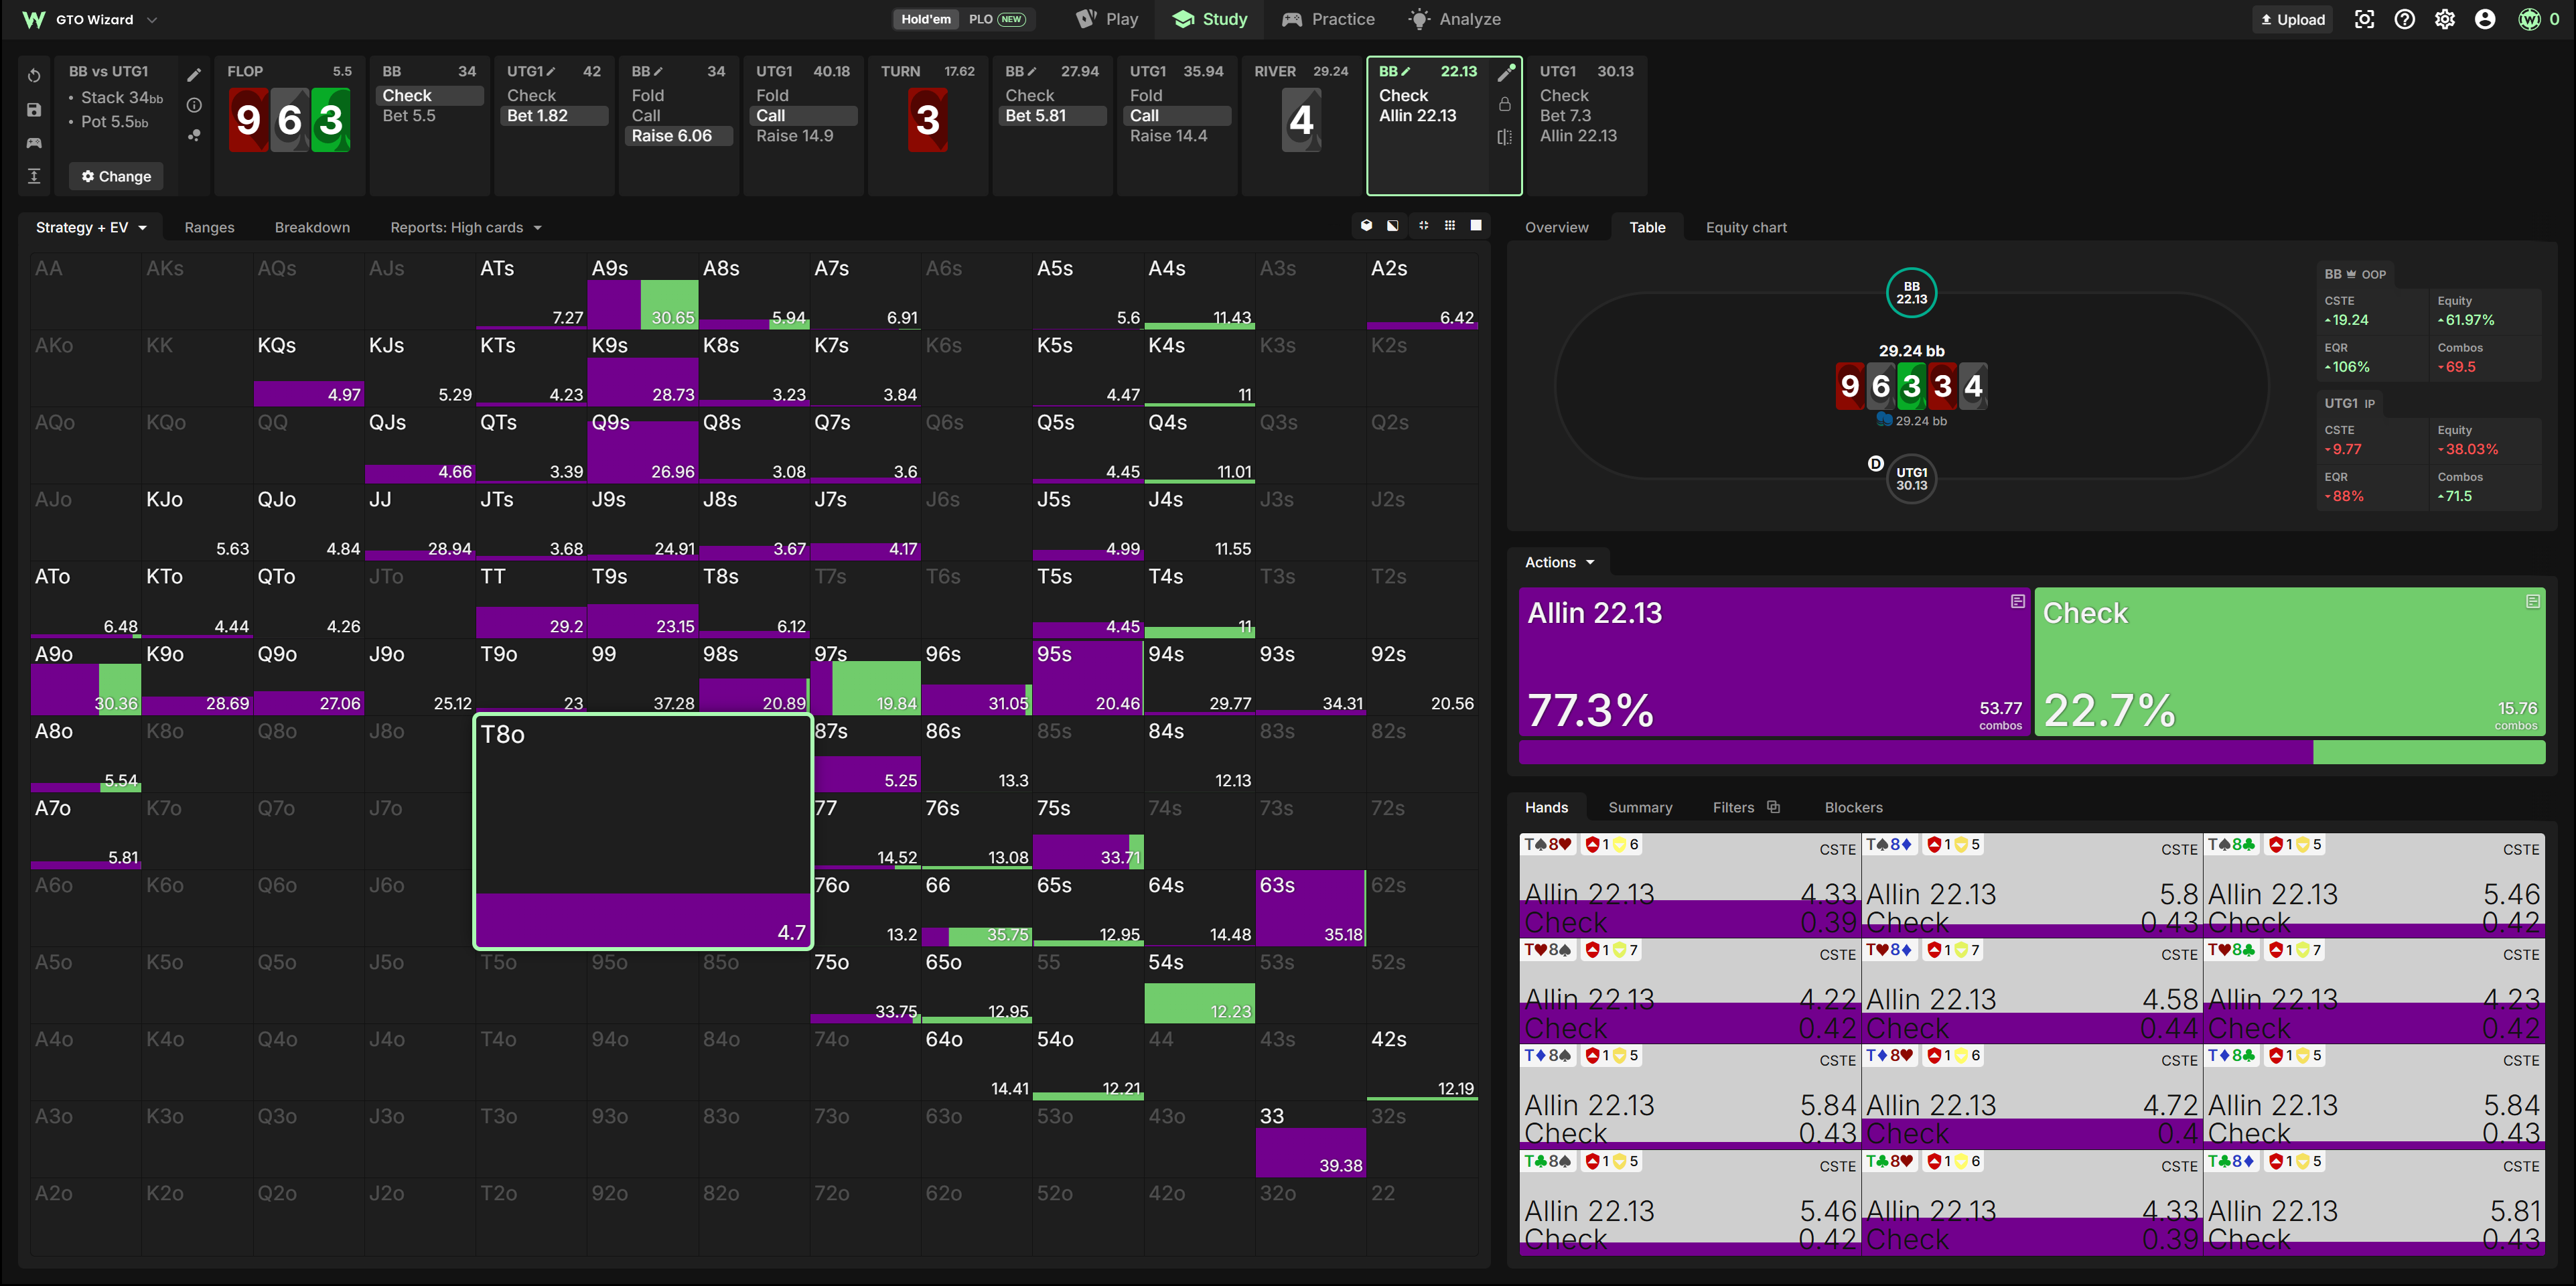Image resolution: width=2576 pixels, height=1286 pixels.
Task: Go to the Analyze section
Action: pyautogui.click(x=1455, y=19)
